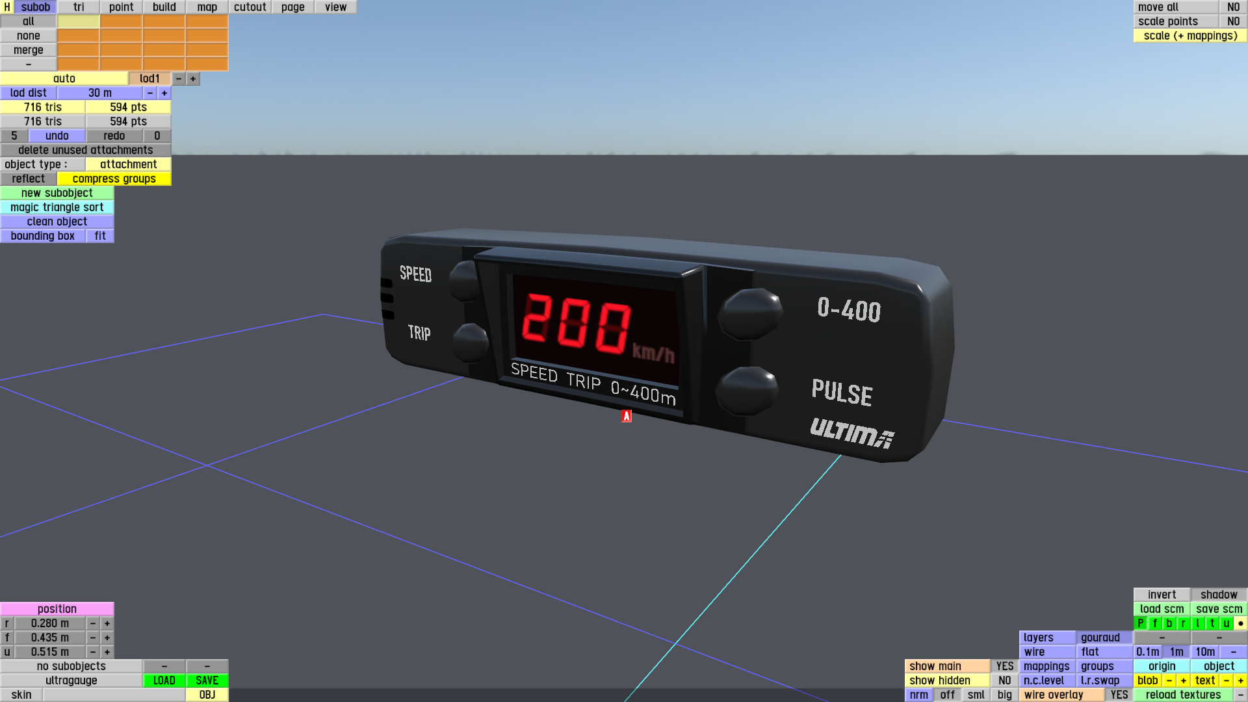Screen dimensions: 1248x702
Task: Click the red A attachment marker
Action: [x=627, y=416]
